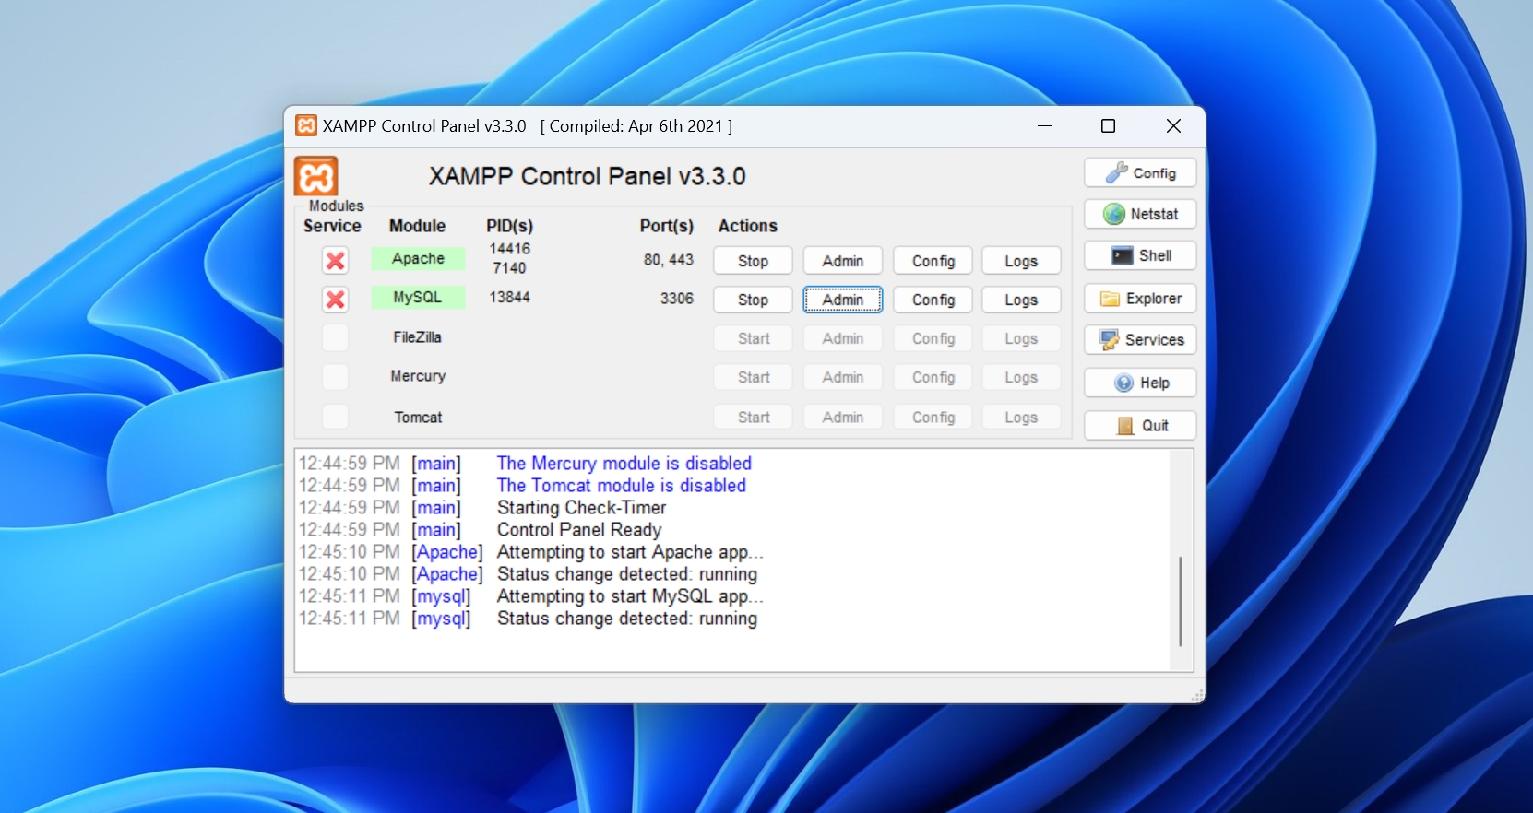
Task: Open Apache Config options
Action: coord(933,261)
